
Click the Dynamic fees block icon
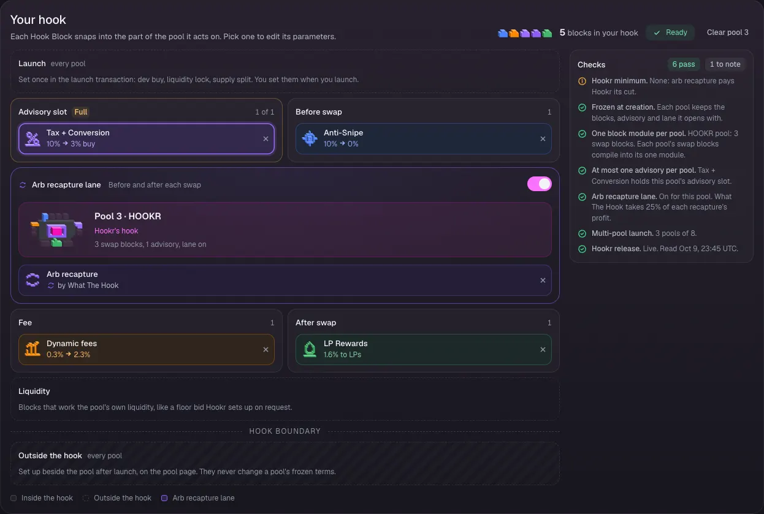pyautogui.click(x=32, y=349)
